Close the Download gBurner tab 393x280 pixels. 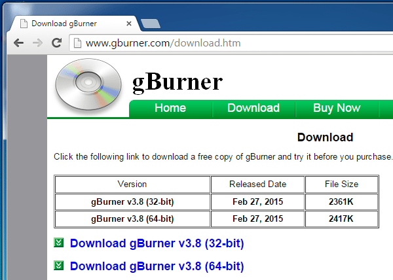(129, 24)
